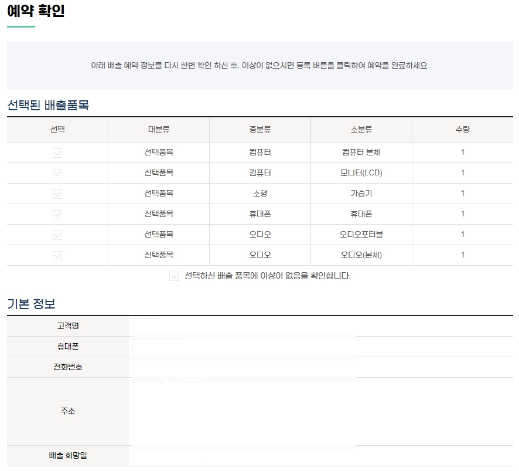Click the 소분류 column header
The width and height of the screenshot is (519, 471).
[361, 129]
